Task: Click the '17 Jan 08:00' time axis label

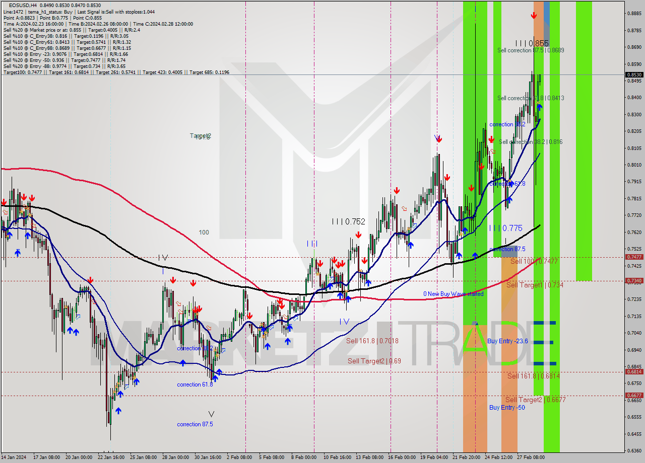Action: (46, 457)
